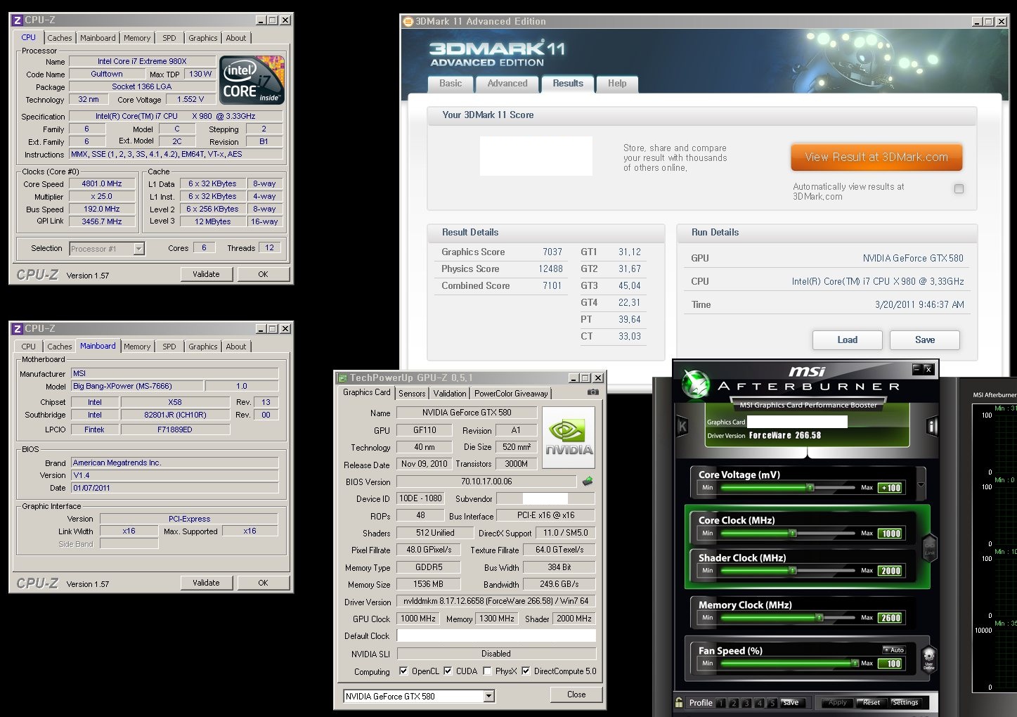Click the NVIDIA logo in GPU-Z
1017x717 pixels.
click(569, 437)
